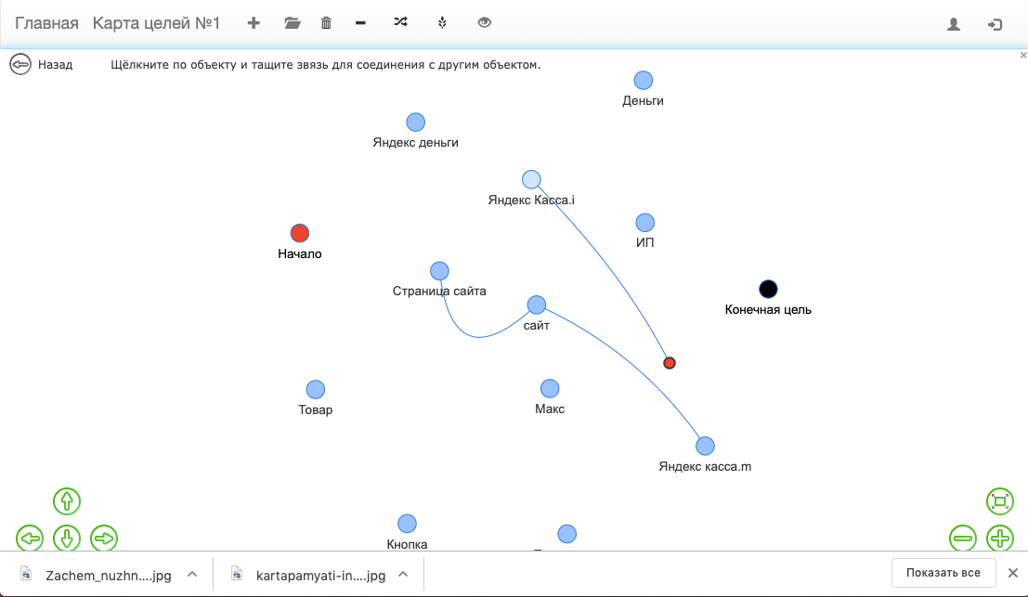
Task: Click the green fit-to-screen icon
Action: pos(1000,501)
